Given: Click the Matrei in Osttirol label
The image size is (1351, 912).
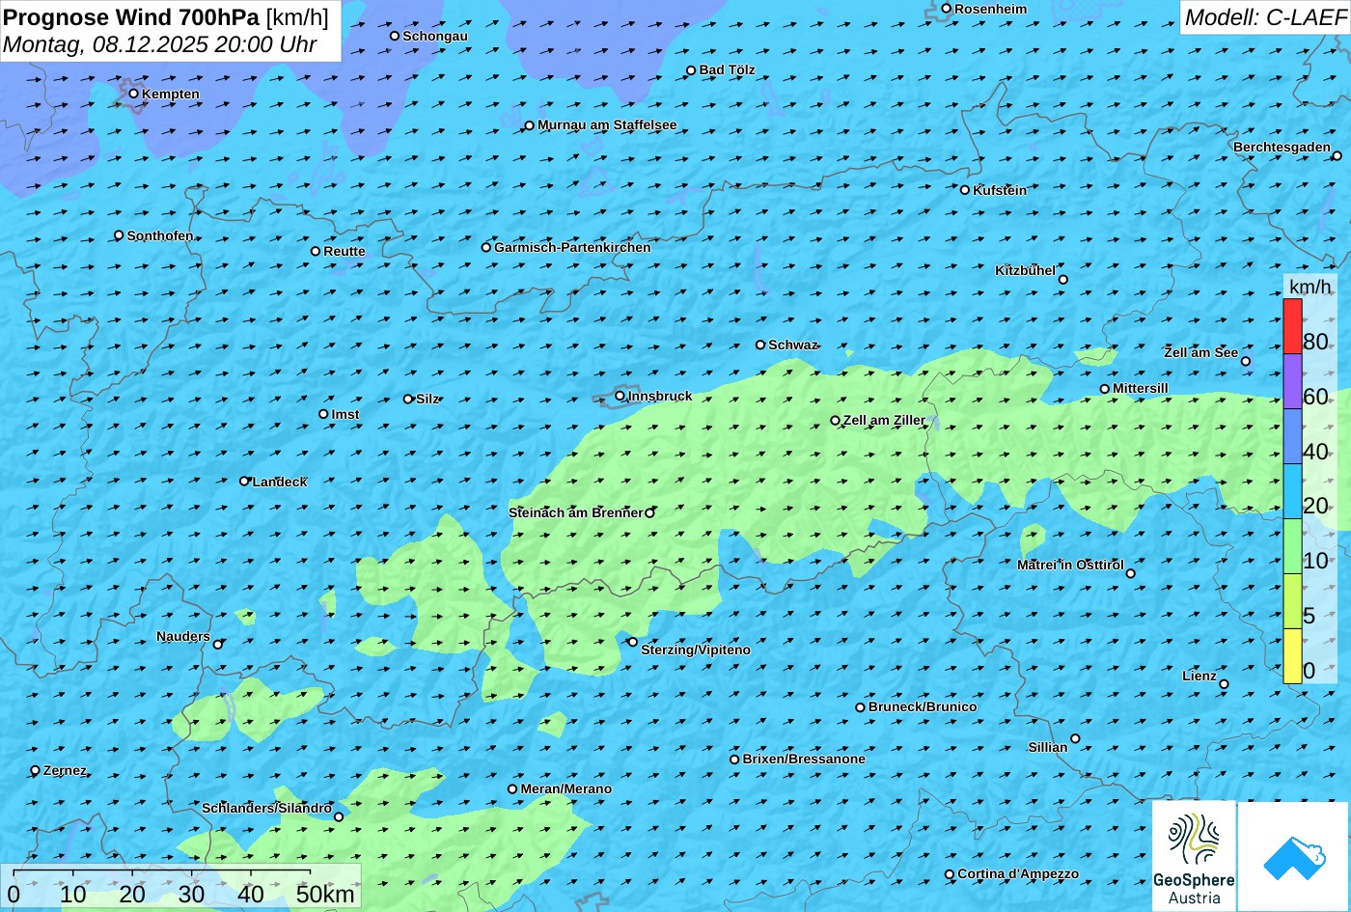Looking at the screenshot, I should click(x=1070, y=565).
